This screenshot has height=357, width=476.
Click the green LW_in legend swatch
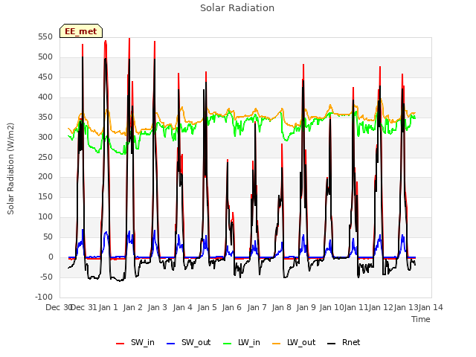pos(227,344)
